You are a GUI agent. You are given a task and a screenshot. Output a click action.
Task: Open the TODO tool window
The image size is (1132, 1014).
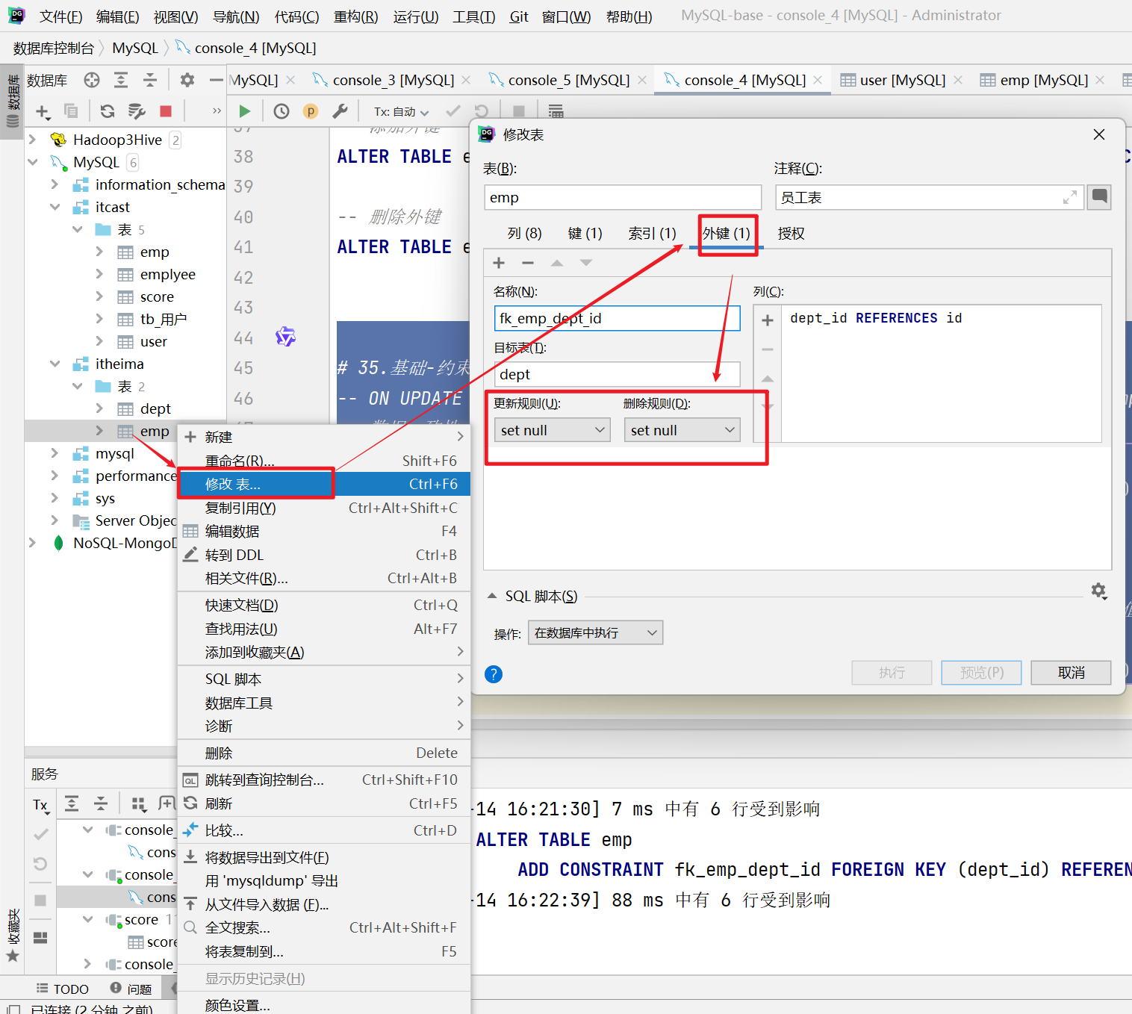(63, 989)
